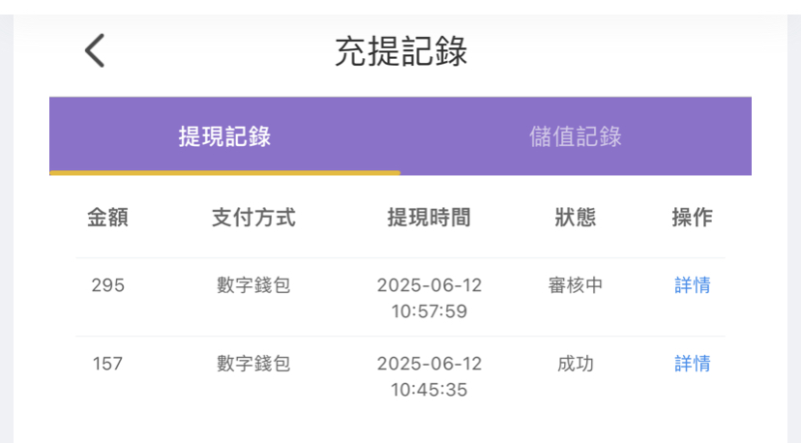Select the 充提記錄 page title

coord(401,51)
